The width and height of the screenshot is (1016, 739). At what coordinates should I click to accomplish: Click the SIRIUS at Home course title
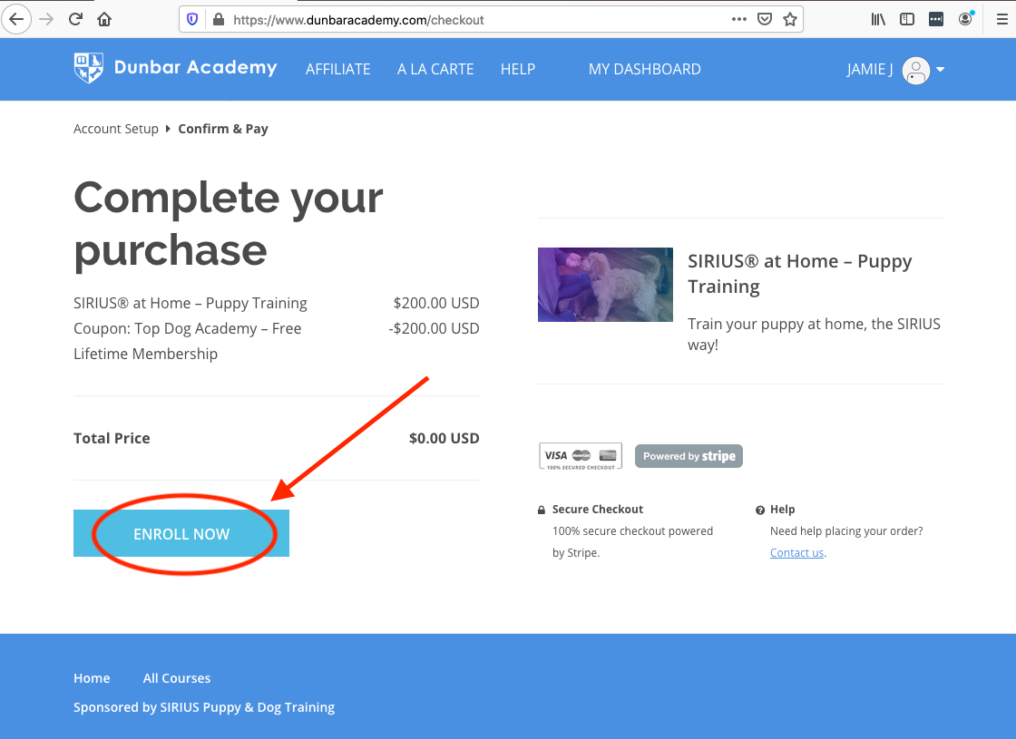[x=799, y=273]
